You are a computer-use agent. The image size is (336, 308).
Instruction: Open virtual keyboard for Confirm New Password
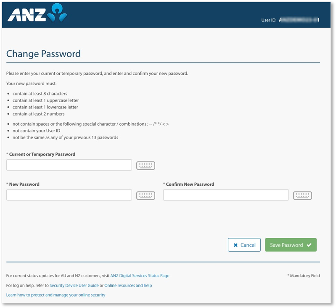pyautogui.click(x=302, y=195)
